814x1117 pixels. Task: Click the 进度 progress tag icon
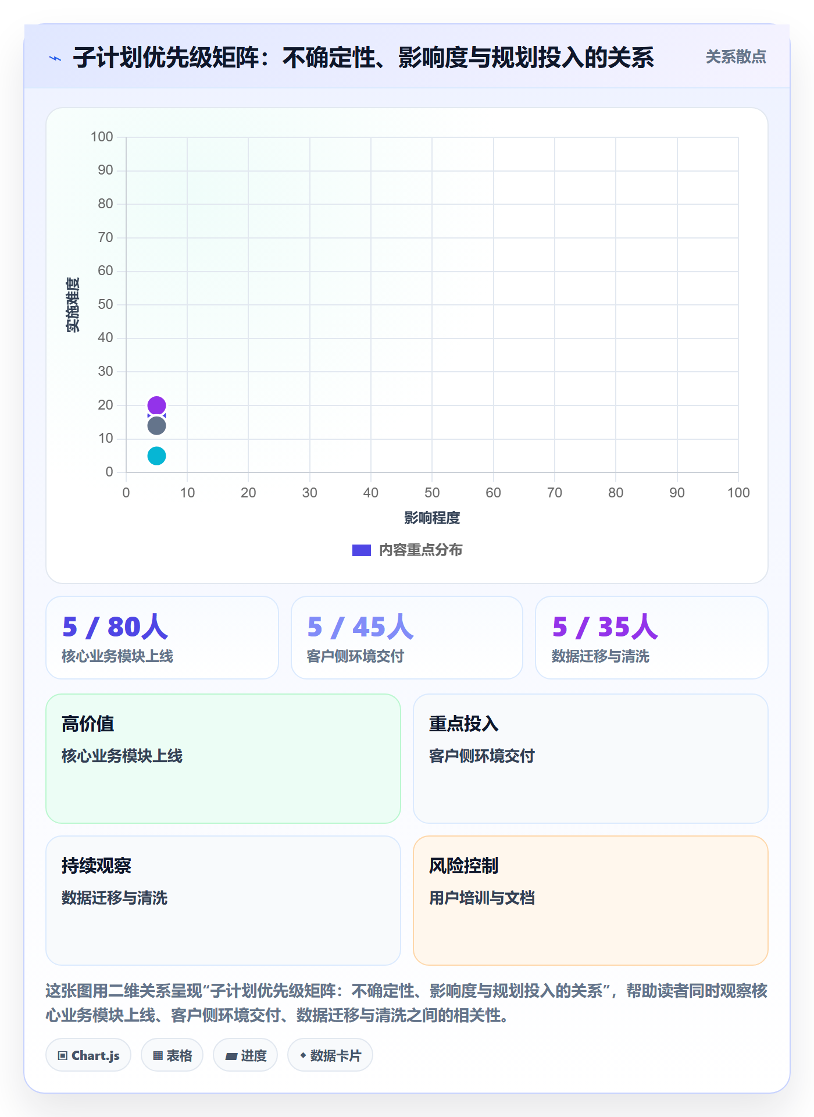point(231,1055)
